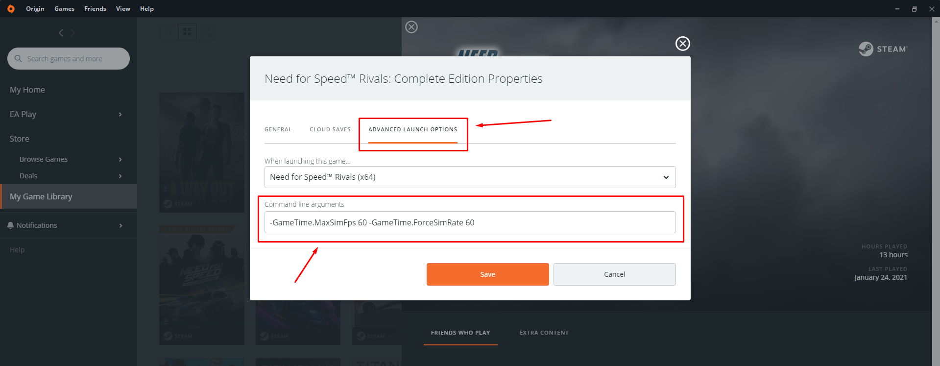Expand the Browse Games chevron
This screenshot has width=940, height=366.
(120, 160)
